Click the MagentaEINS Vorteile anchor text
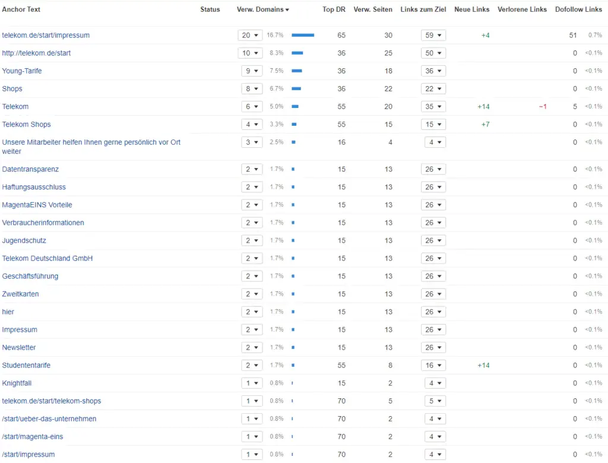Viewport: 608px width, 463px height. pos(37,205)
